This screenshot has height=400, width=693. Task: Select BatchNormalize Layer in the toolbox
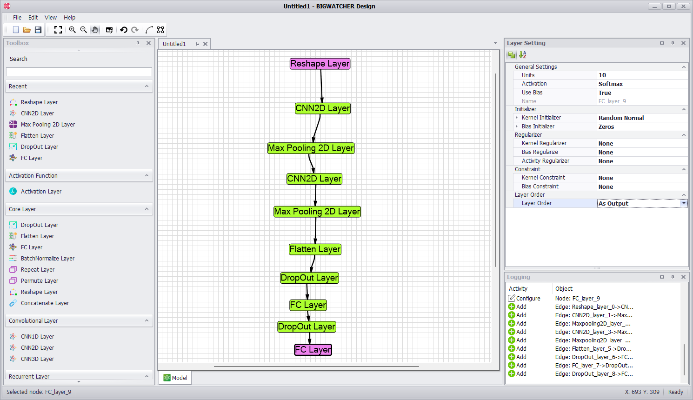[47, 259]
